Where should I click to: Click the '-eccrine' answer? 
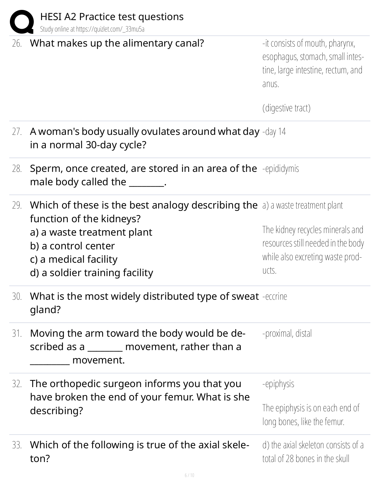point(275,296)
